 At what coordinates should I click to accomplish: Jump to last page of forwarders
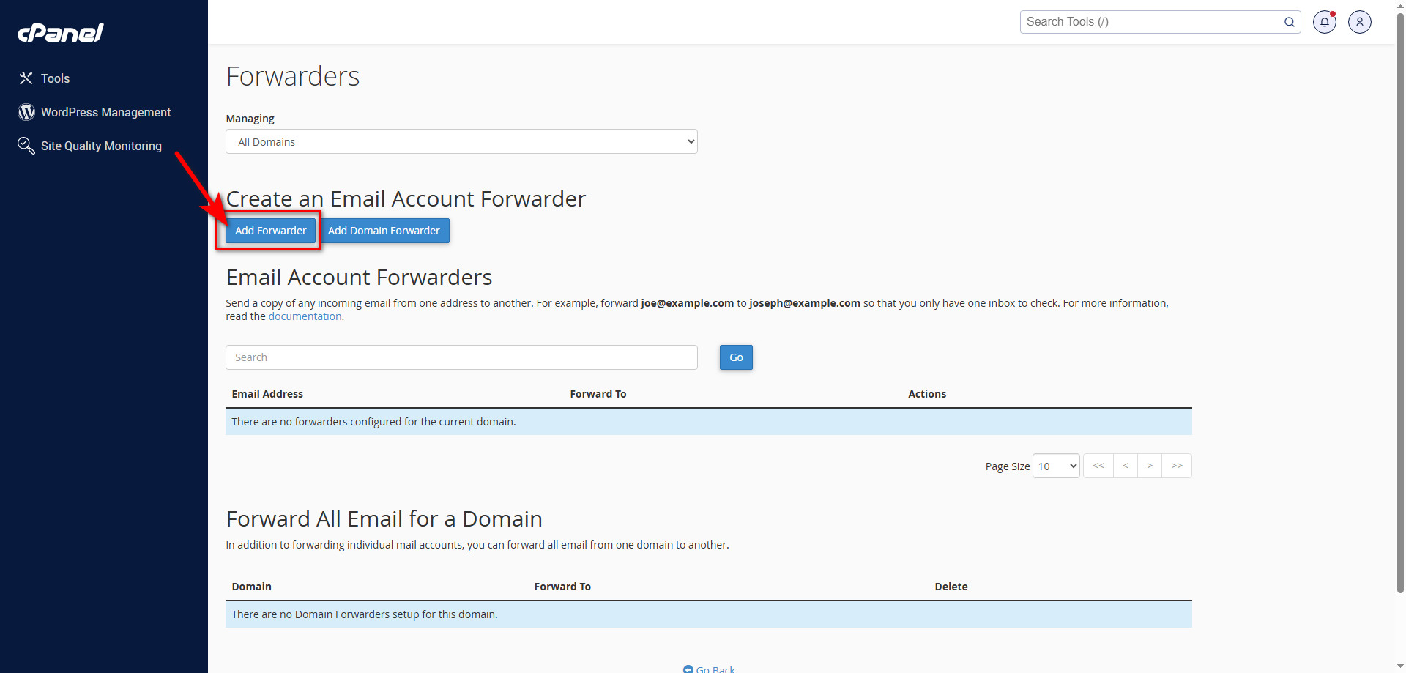pos(1177,466)
